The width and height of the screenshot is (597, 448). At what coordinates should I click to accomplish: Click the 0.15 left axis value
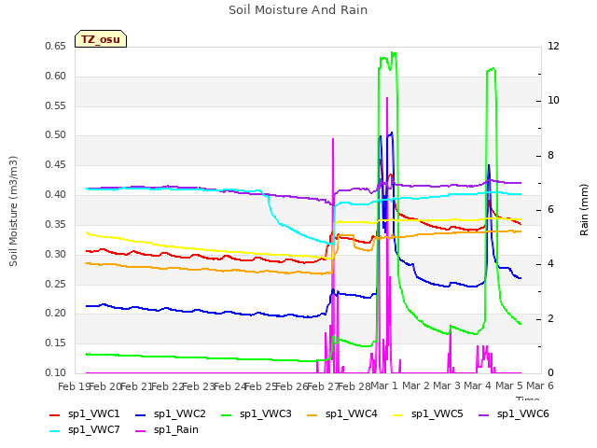tap(56, 343)
